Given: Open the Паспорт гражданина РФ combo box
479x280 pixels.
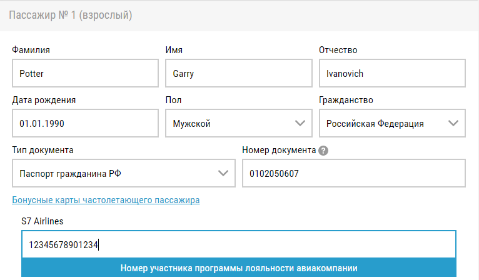Looking at the screenshot, I should [124, 173].
